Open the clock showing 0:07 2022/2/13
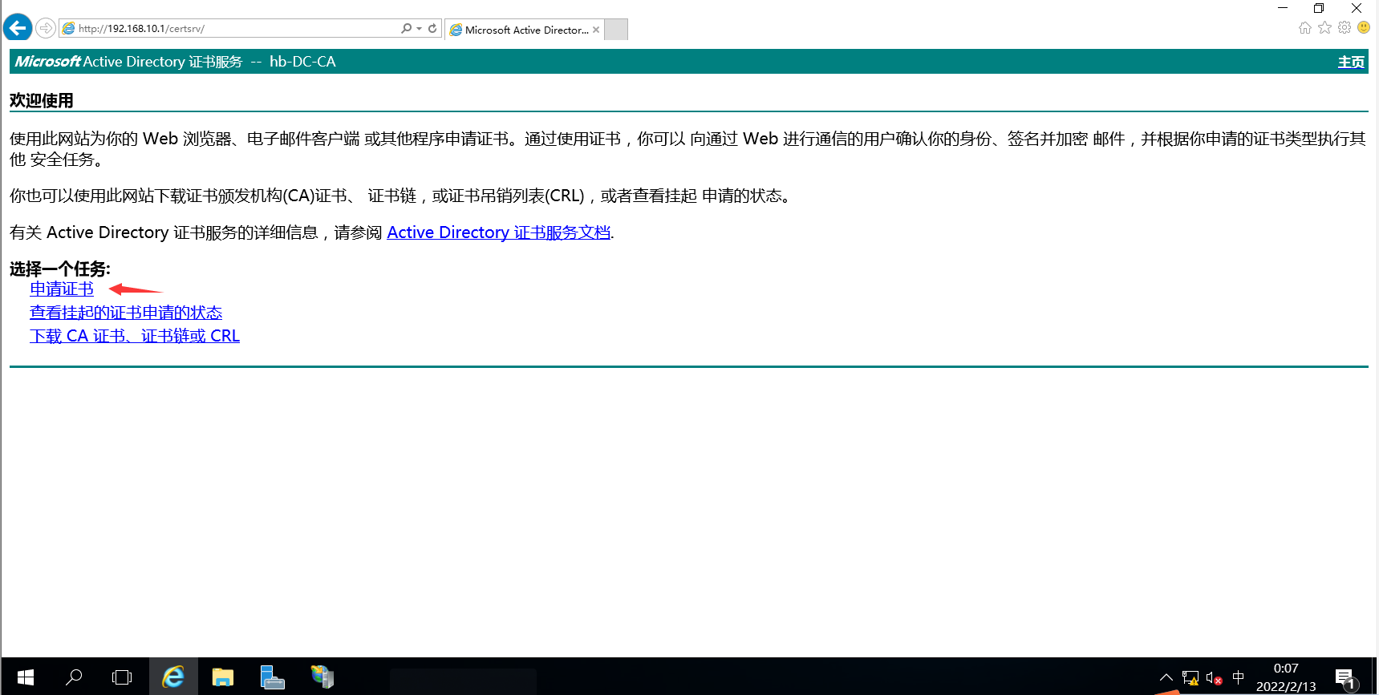 click(1286, 677)
